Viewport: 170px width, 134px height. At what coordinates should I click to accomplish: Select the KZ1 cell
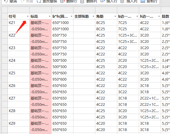point(19,23)
